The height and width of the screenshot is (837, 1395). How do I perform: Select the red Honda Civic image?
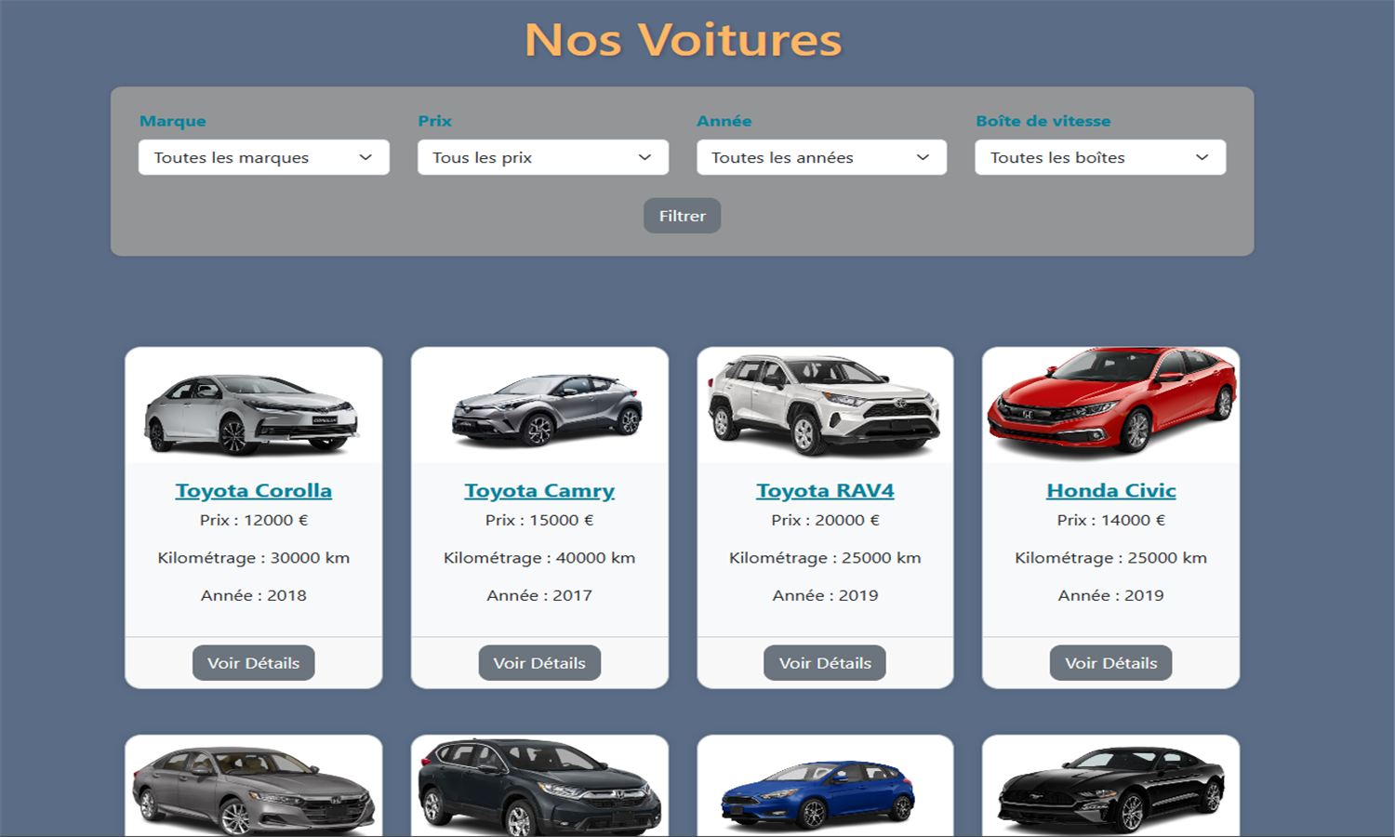(1111, 402)
